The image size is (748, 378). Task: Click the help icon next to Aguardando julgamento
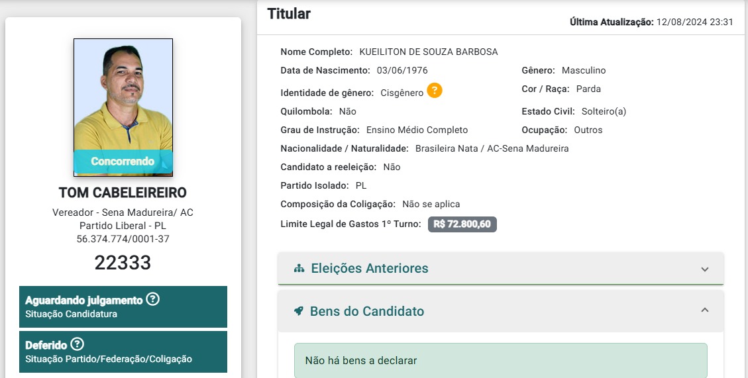pyautogui.click(x=152, y=299)
